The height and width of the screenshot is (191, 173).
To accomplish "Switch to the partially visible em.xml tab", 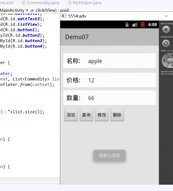I will click(7, 3).
